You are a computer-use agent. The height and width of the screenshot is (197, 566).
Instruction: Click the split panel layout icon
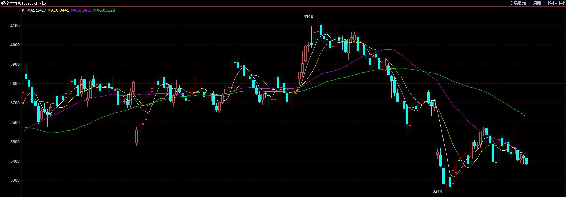coord(563,3)
